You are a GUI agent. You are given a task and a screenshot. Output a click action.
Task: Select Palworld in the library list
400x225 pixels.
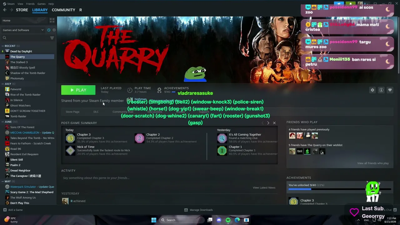coord(16,89)
